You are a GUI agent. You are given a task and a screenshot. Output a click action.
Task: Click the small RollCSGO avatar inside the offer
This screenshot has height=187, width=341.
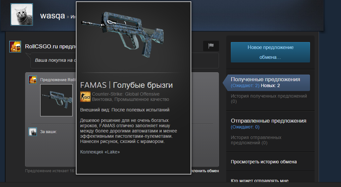[33, 80]
